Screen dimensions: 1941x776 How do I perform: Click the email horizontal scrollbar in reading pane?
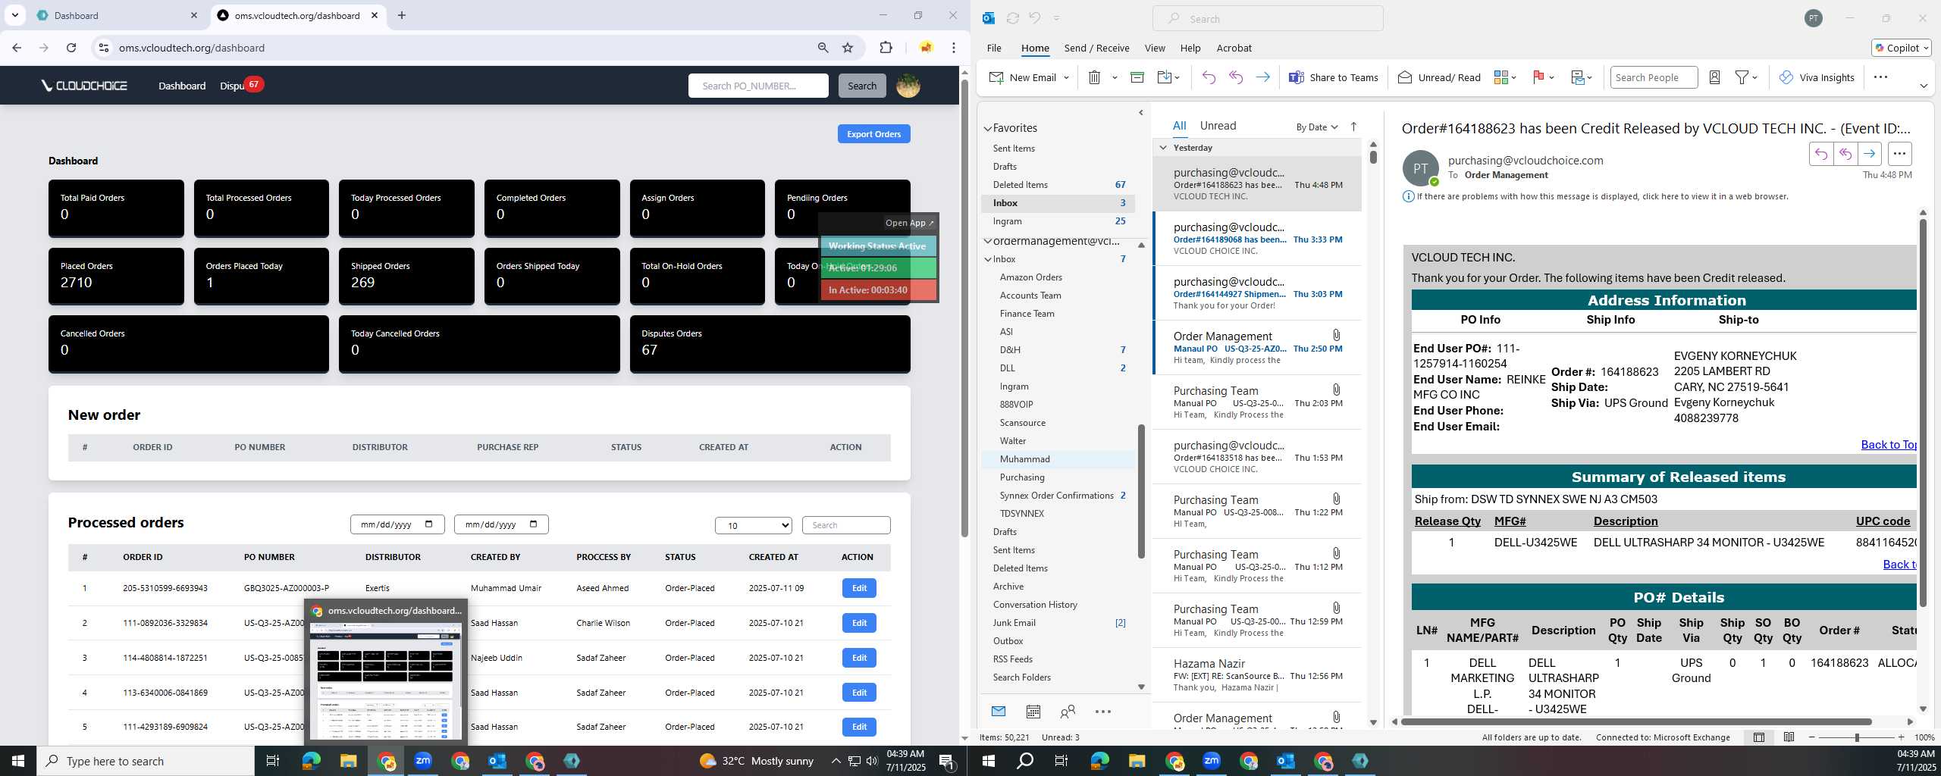pos(1636,721)
